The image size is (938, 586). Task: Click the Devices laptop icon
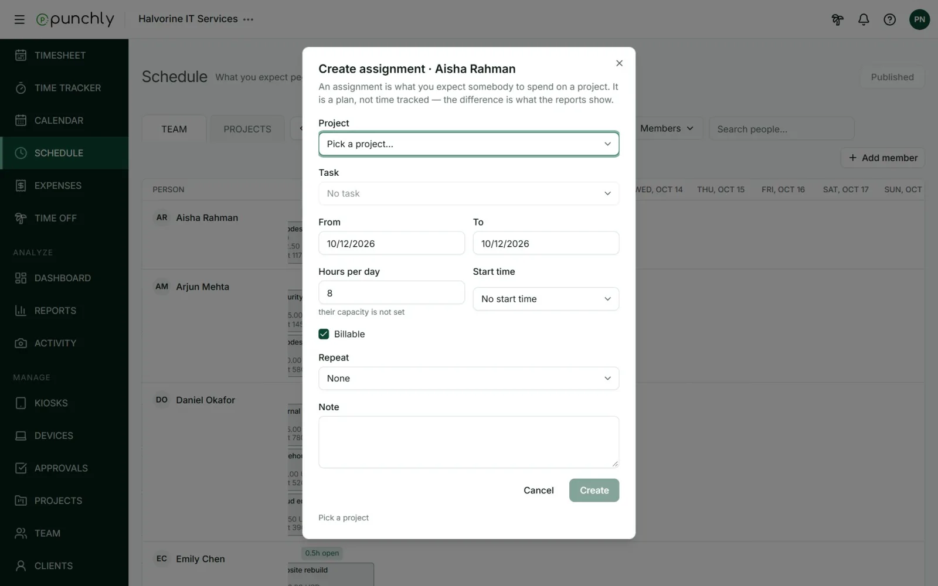[x=21, y=435]
